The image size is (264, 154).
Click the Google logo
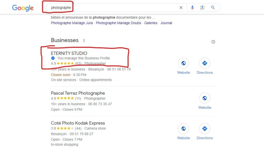pyautogui.click(x=23, y=8)
